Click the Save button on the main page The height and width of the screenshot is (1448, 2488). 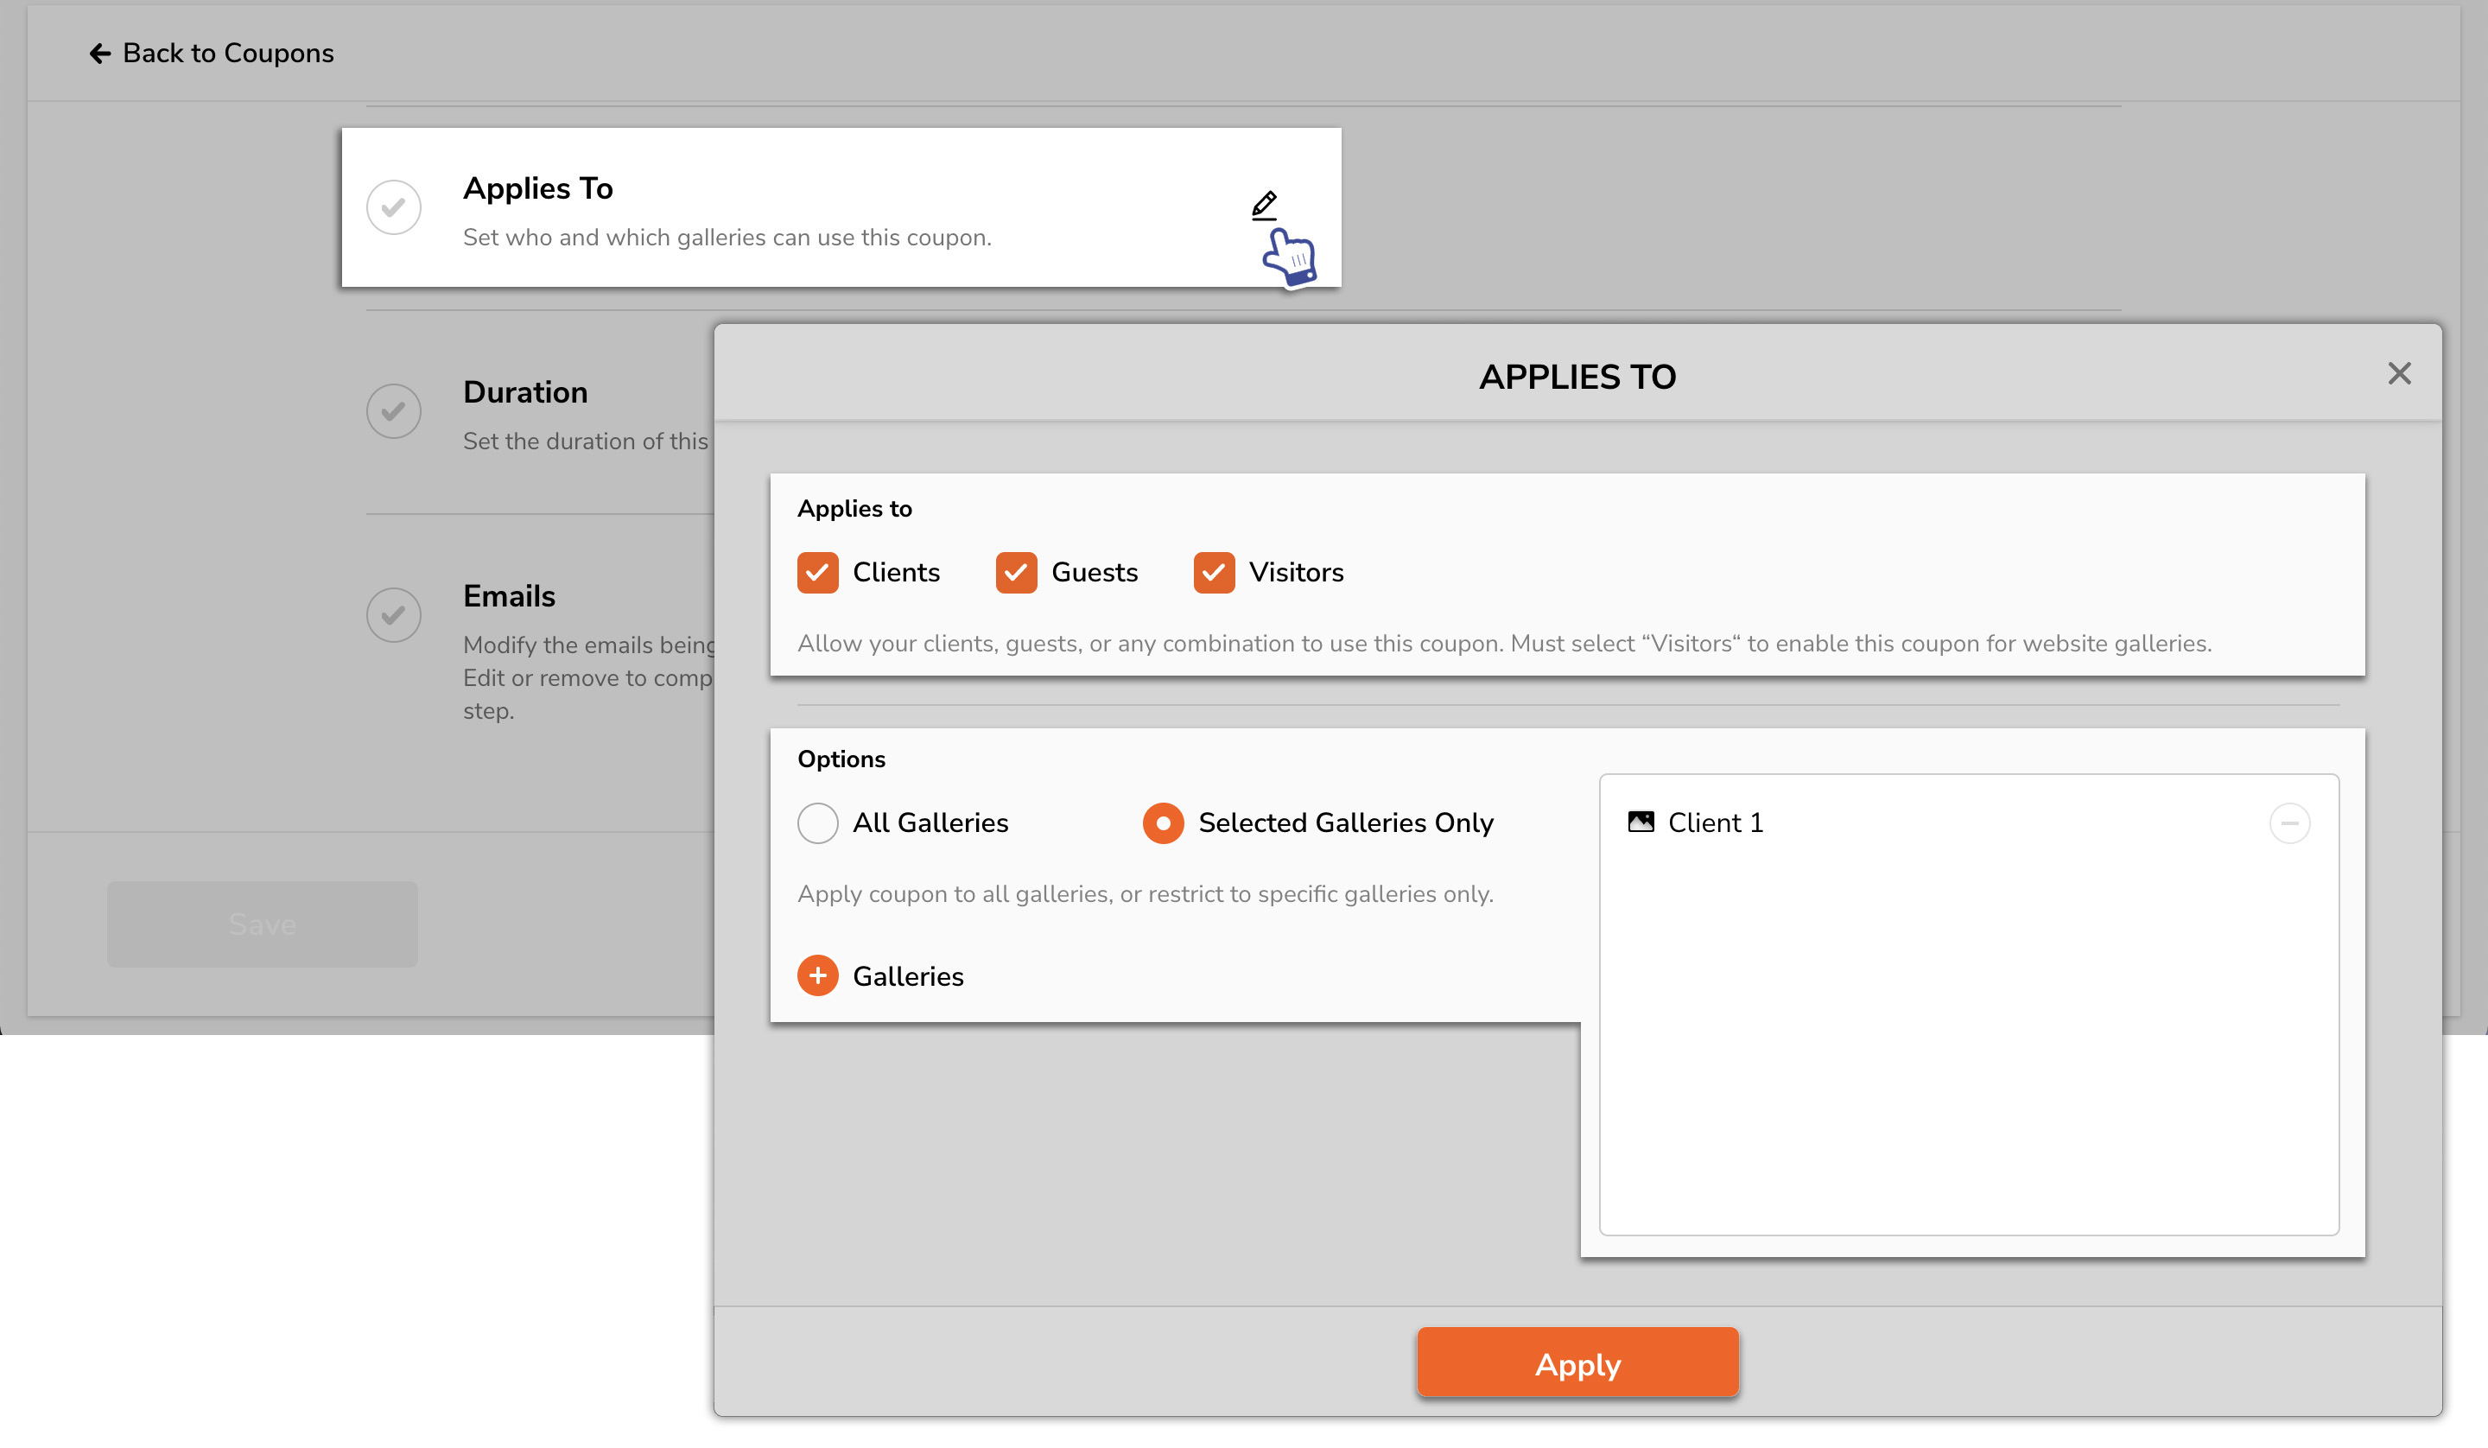tap(262, 924)
